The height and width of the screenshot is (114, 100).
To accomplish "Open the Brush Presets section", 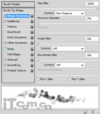I will (18, 4).
